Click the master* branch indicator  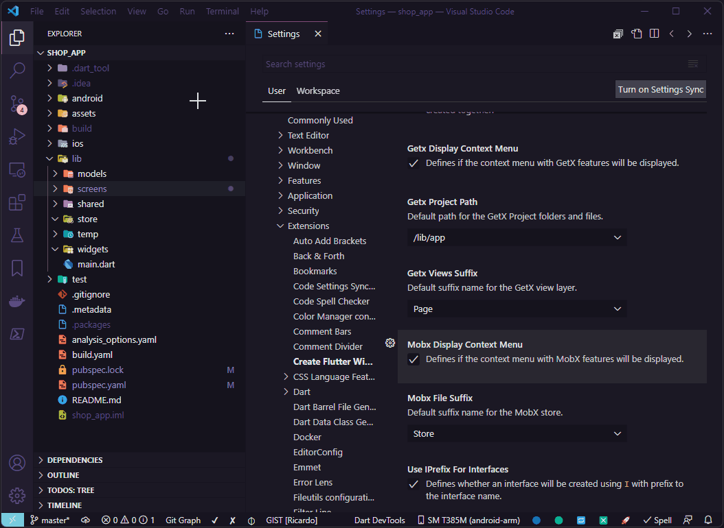coord(50,520)
